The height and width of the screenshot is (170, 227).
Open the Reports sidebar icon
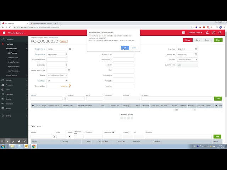[x=3, y=108]
